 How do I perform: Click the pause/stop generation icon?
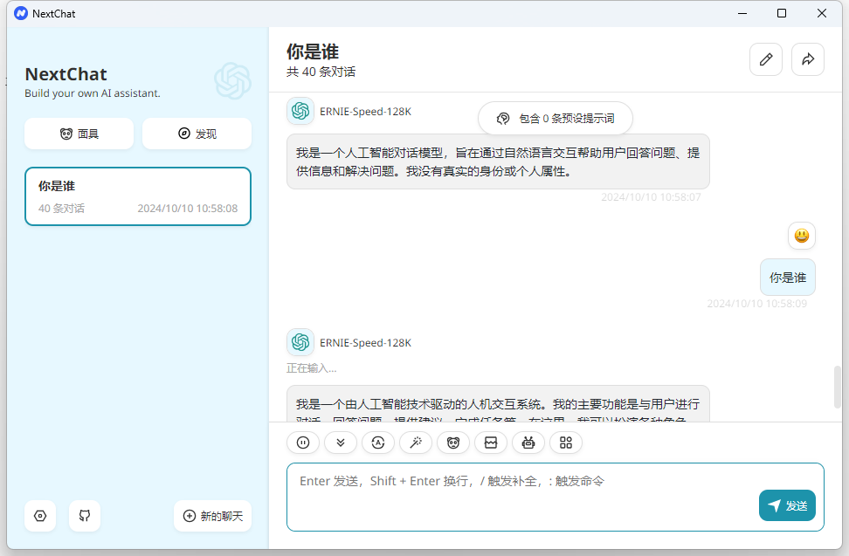303,443
